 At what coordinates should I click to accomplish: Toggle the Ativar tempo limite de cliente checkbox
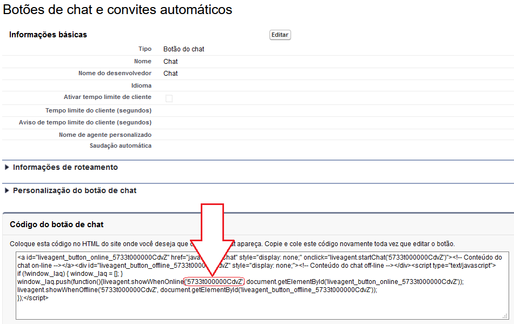tap(169, 98)
